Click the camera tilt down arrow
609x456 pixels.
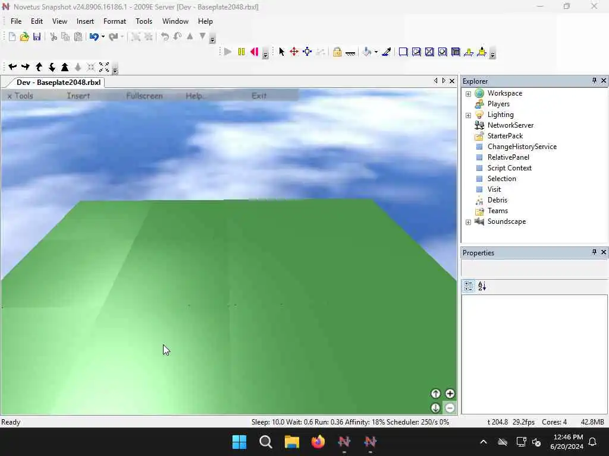52,67
